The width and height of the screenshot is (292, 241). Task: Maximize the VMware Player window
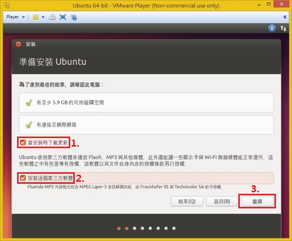pyautogui.click(x=268, y=4)
